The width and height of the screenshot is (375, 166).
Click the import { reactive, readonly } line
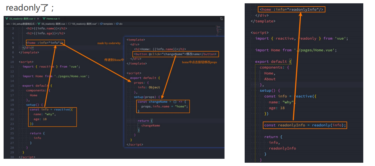(302, 38)
